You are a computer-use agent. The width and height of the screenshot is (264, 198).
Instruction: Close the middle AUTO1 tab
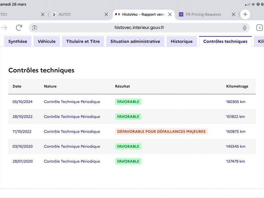click(106, 15)
